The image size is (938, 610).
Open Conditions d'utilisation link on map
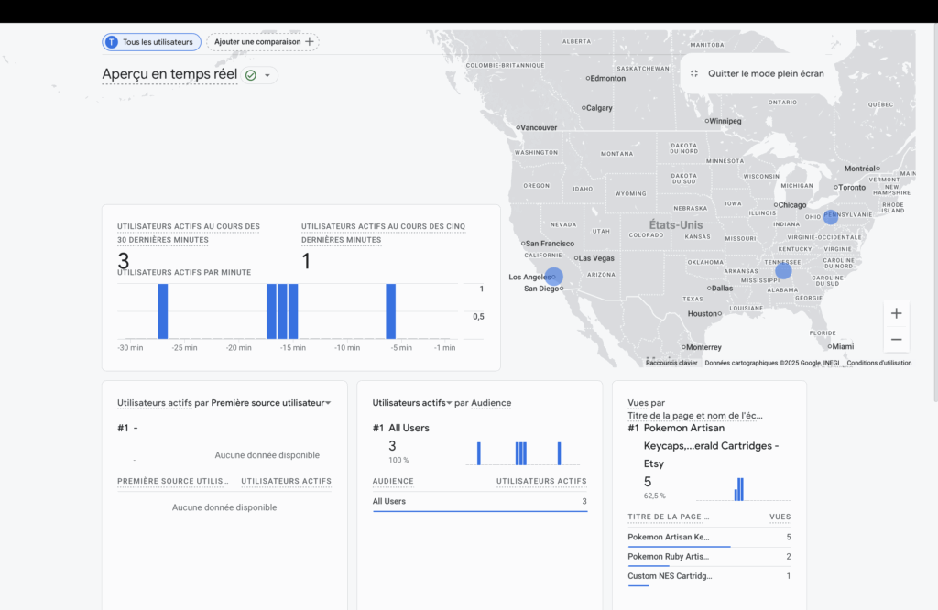click(878, 363)
